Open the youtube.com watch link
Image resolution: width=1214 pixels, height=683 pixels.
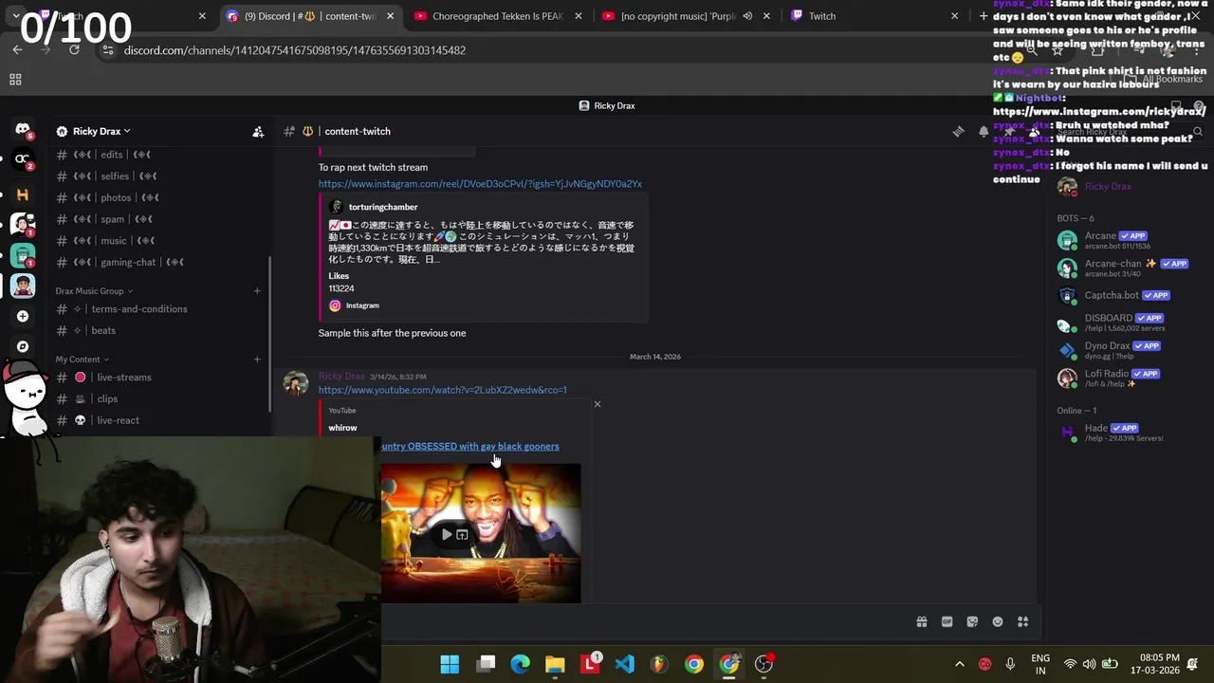tap(442, 390)
